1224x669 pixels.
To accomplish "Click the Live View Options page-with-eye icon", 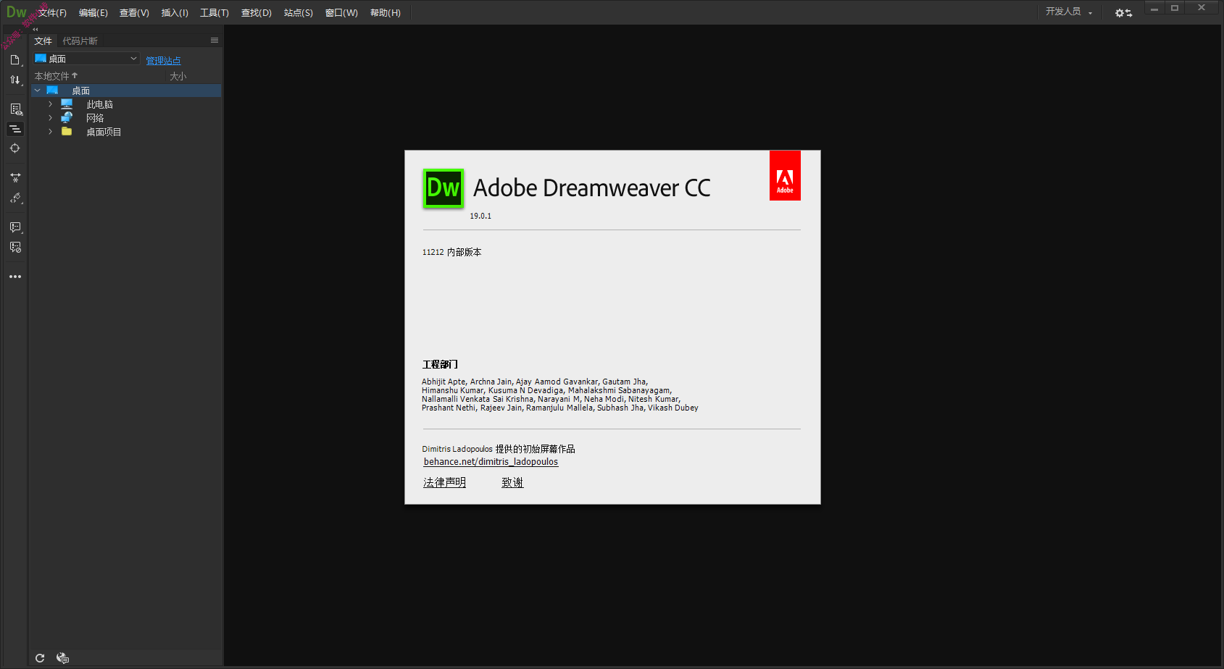I will (x=15, y=109).
